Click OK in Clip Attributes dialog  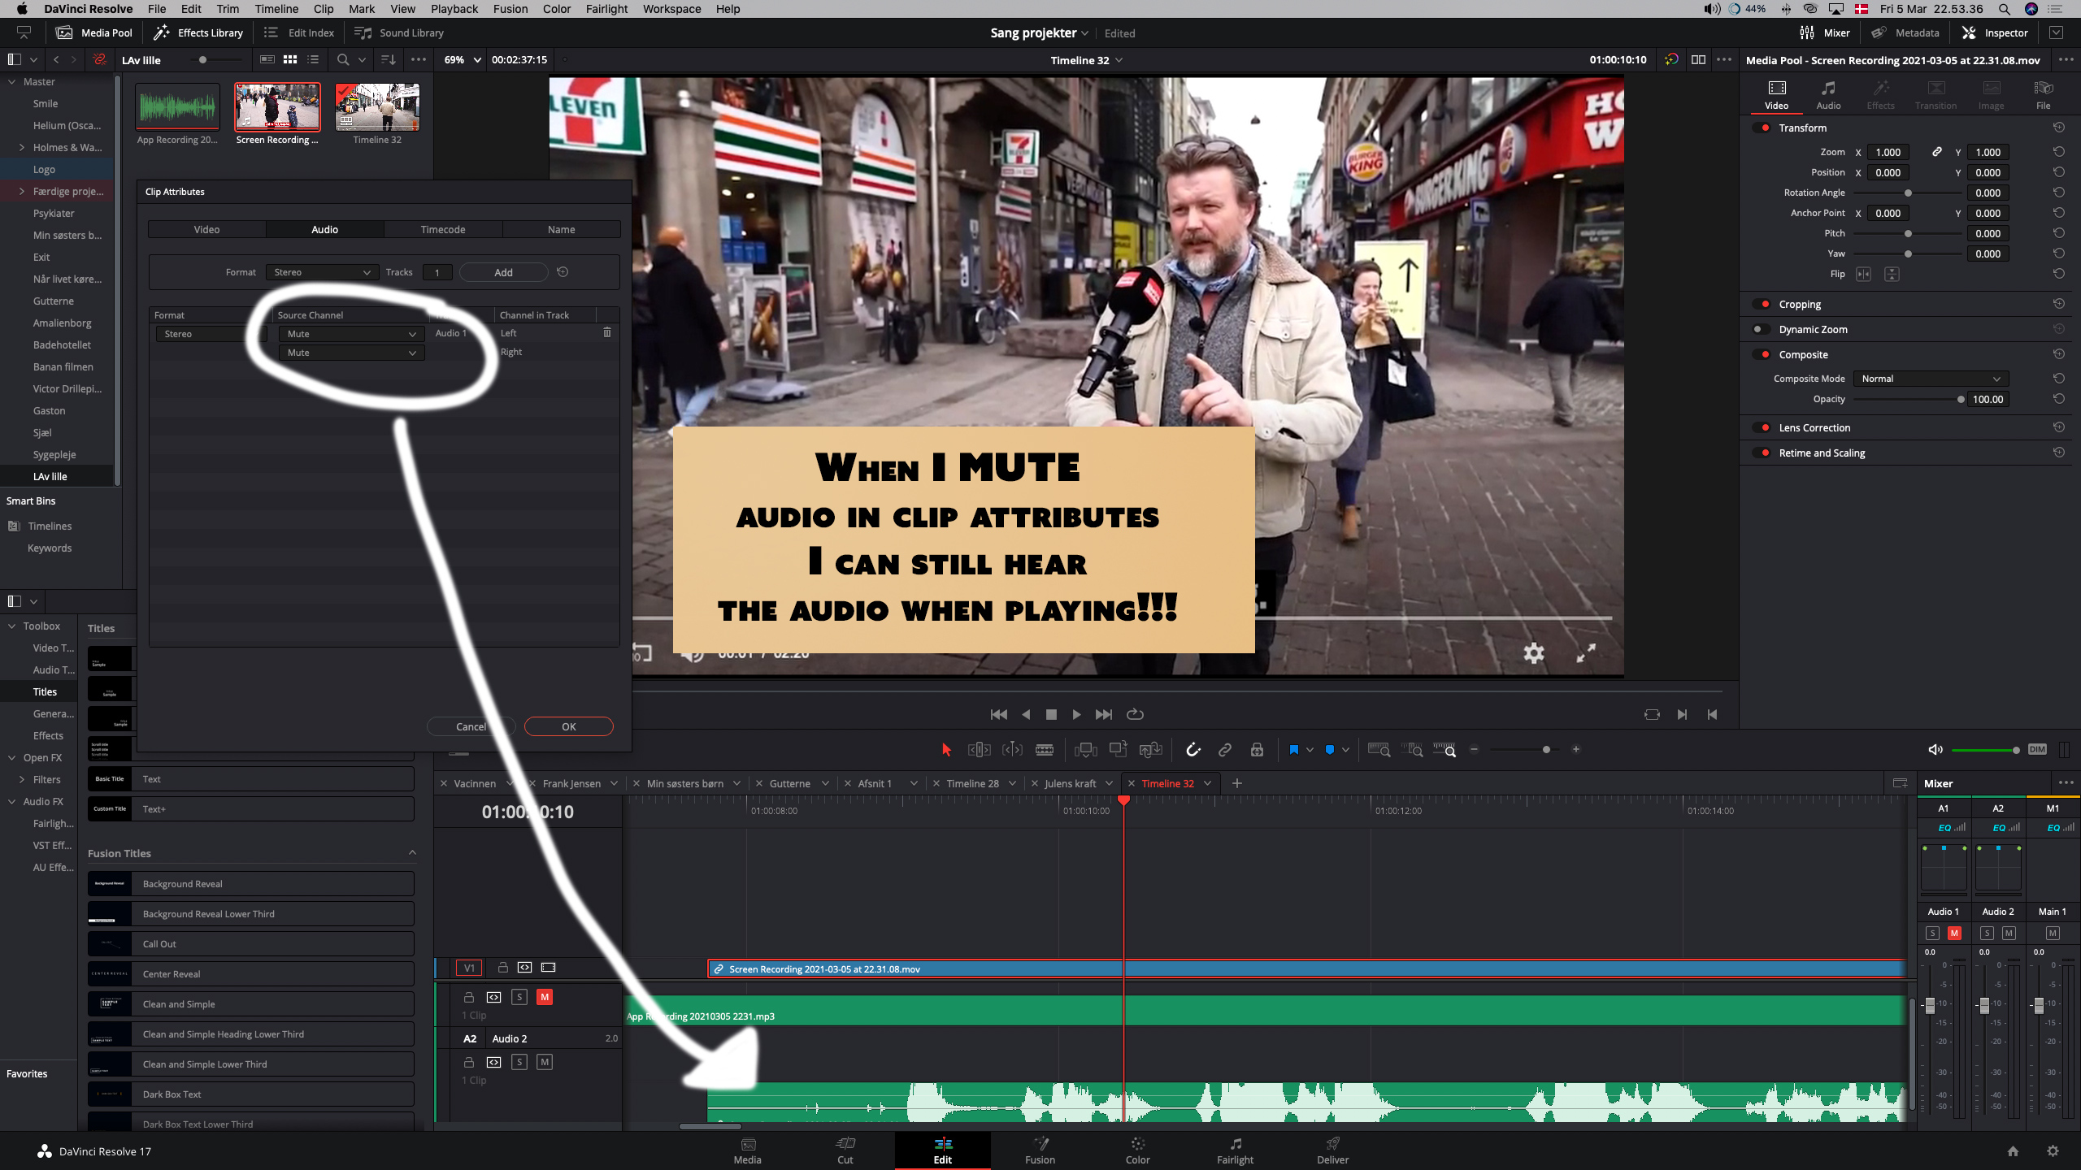[x=569, y=726]
